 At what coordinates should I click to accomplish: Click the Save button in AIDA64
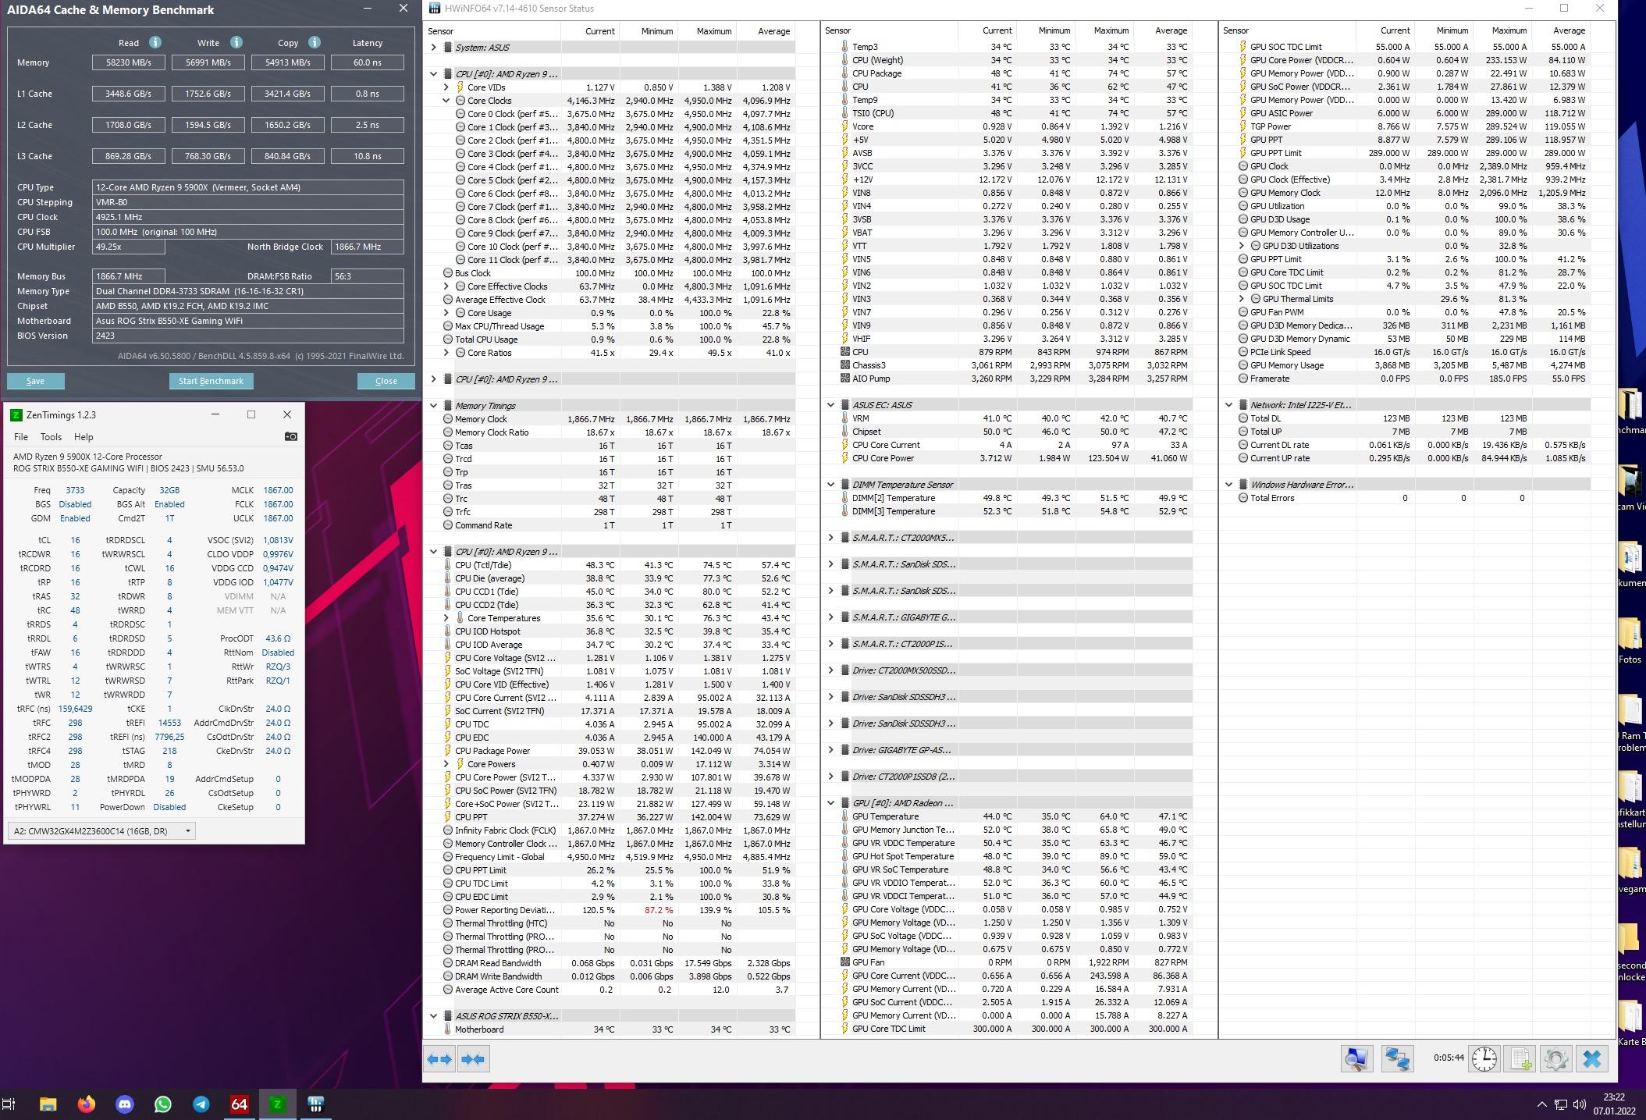[x=35, y=381]
